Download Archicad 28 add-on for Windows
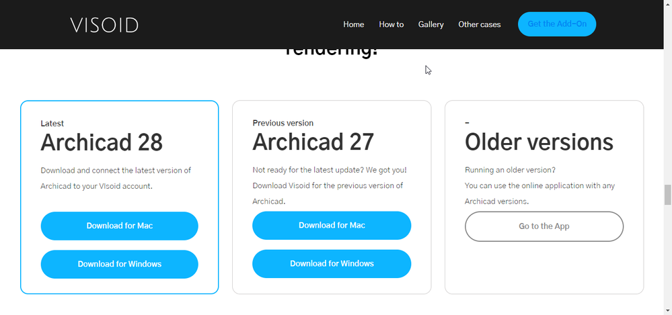The width and height of the screenshot is (672, 315). coord(119,264)
